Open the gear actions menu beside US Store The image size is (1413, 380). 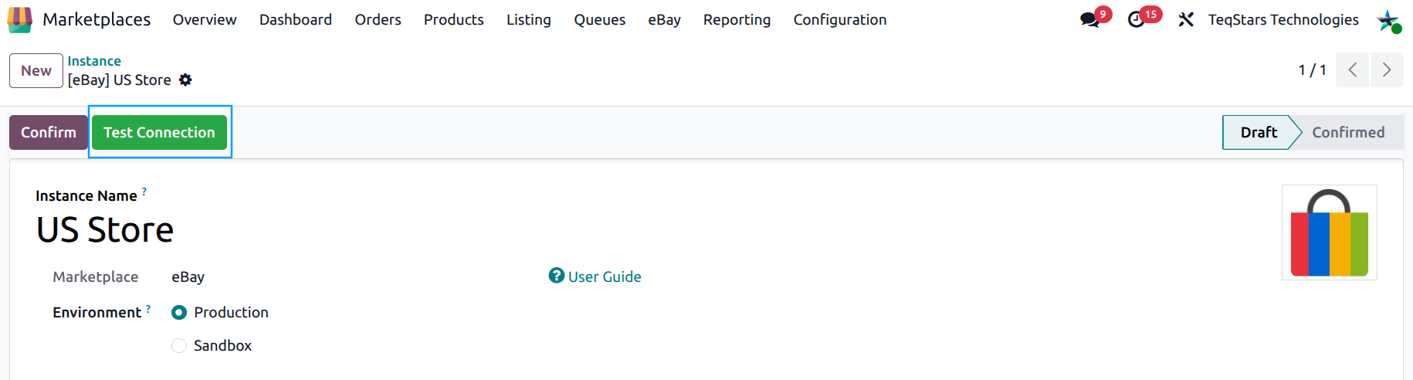click(185, 80)
